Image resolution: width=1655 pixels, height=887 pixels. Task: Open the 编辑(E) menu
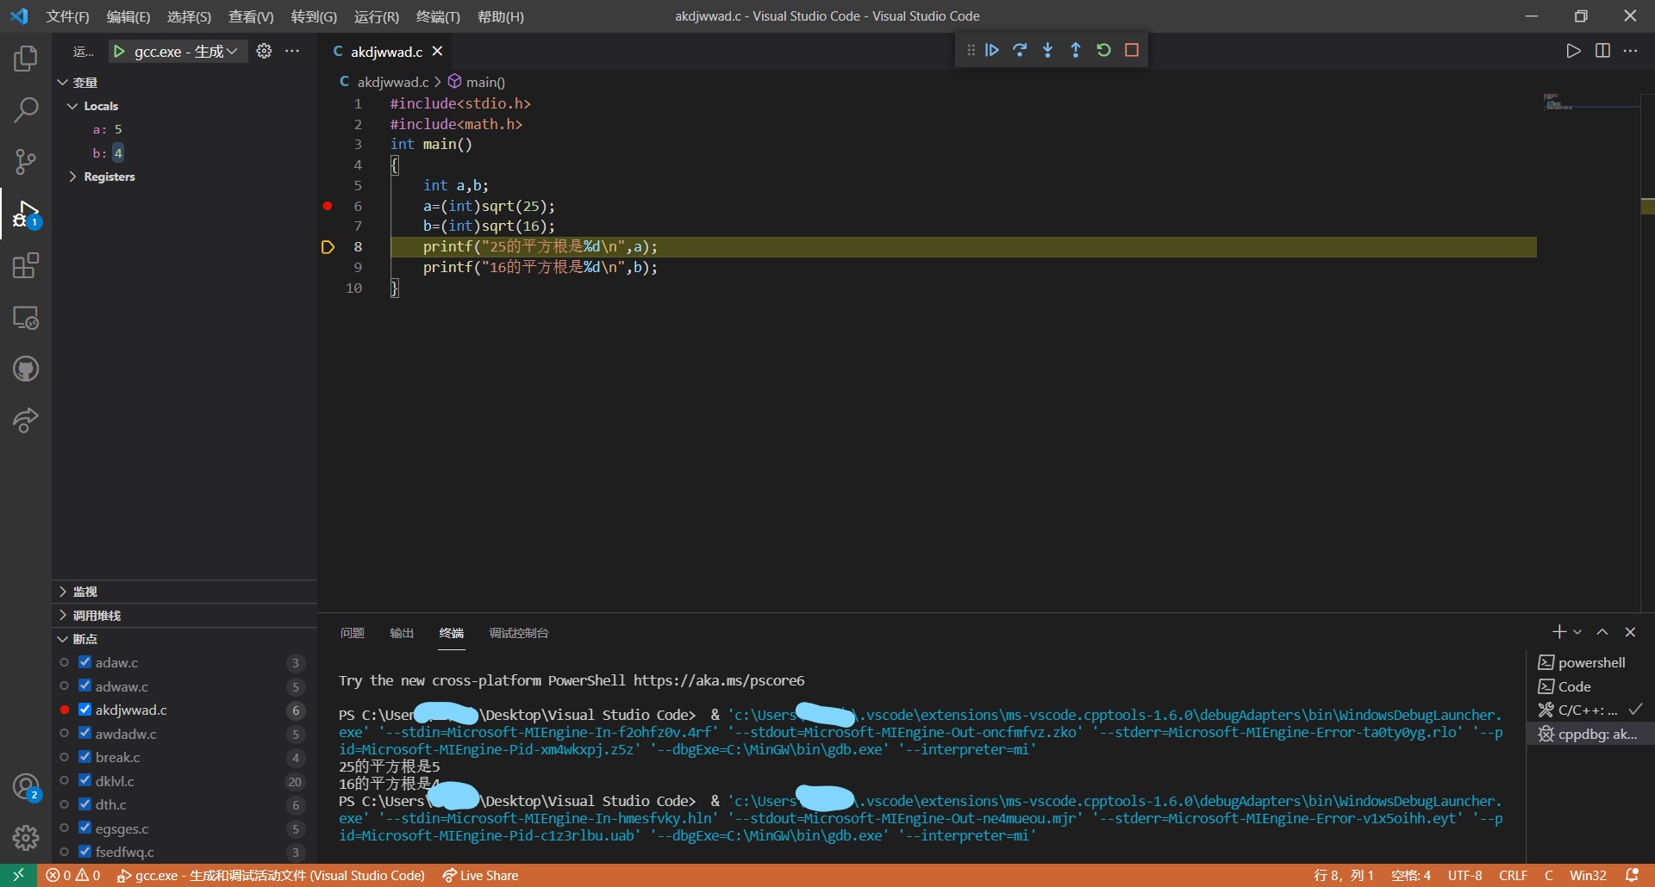(128, 16)
